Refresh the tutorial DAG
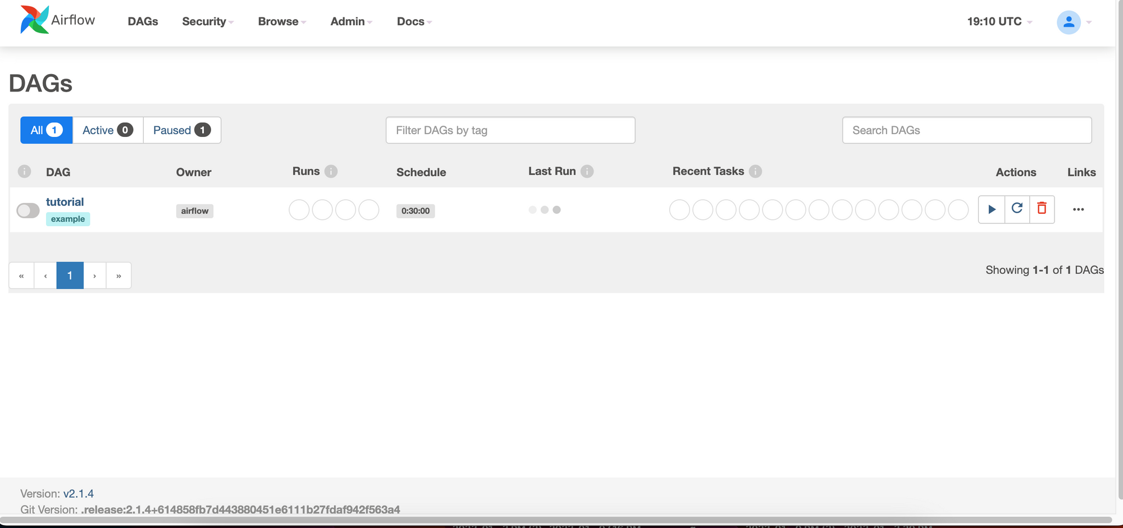 click(x=1017, y=209)
